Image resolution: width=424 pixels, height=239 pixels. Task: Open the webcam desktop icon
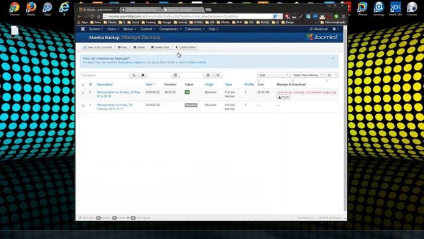pos(412,8)
